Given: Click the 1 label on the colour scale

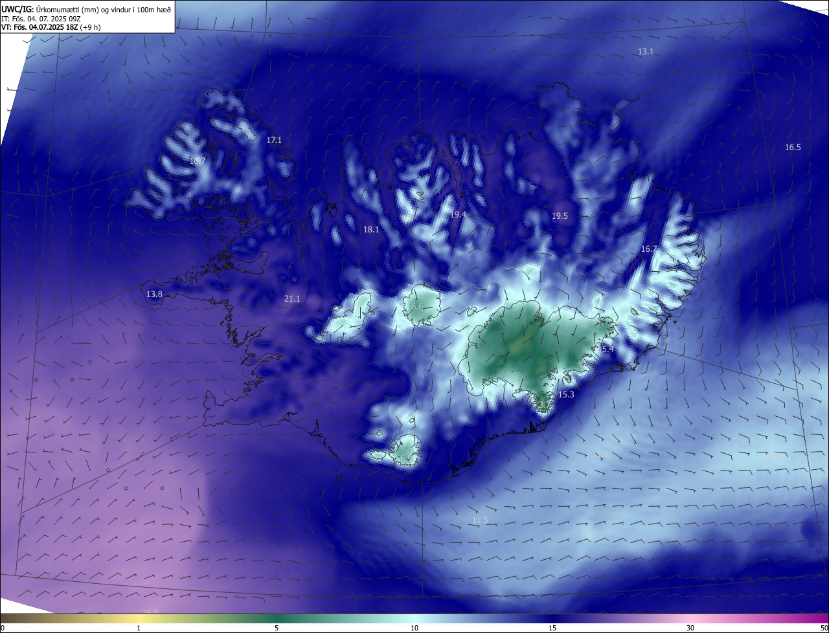Looking at the screenshot, I should pos(139,628).
